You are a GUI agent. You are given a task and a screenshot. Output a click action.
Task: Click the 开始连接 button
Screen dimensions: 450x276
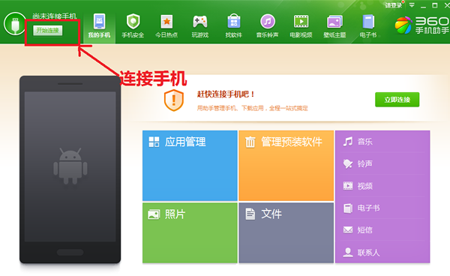click(x=48, y=31)
